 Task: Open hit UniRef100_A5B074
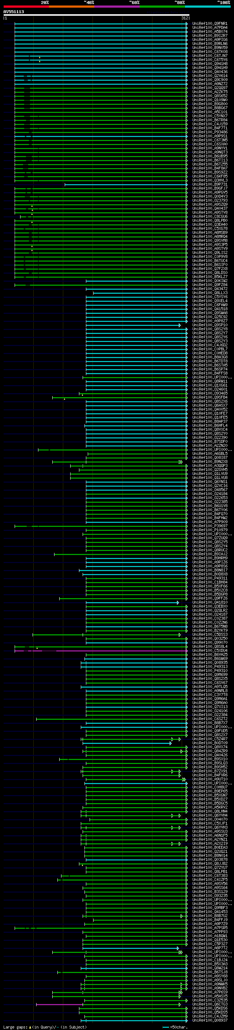click(x=210, y=31)
